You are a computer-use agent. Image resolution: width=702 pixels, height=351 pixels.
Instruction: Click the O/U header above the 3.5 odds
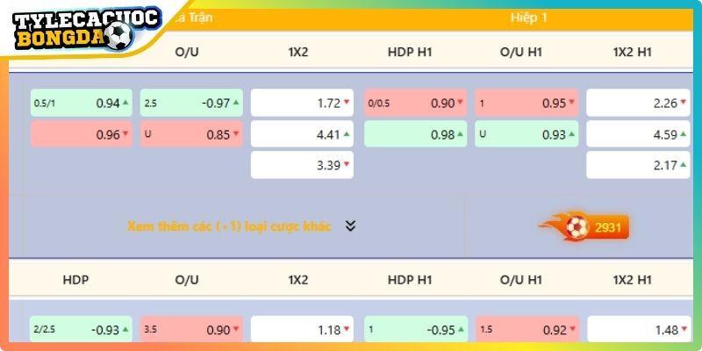point(187,280)
